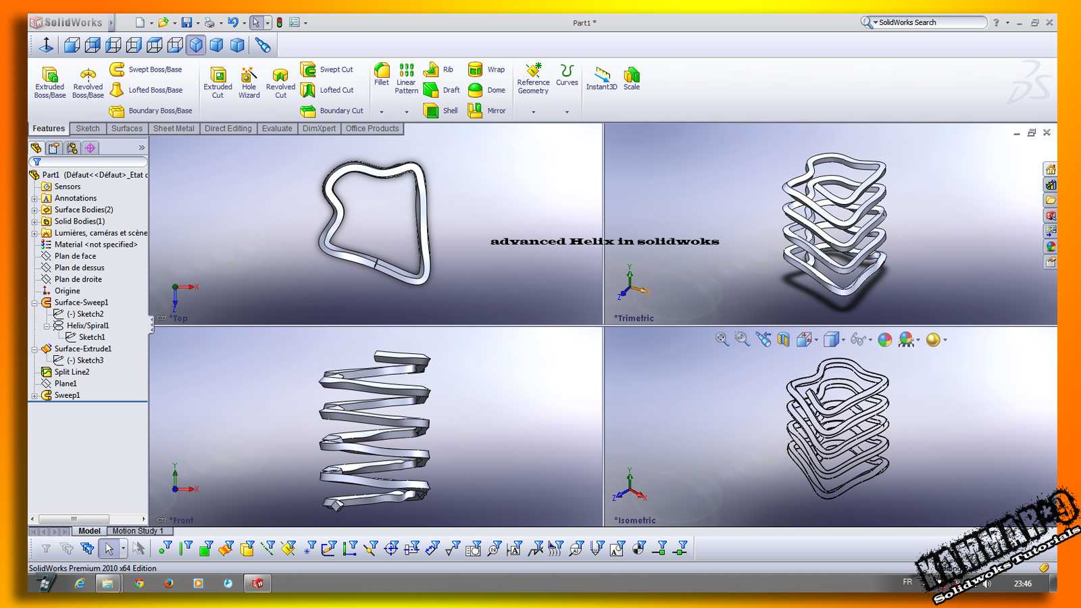
Task: Select the Scale tool
Action: (632, 78)
